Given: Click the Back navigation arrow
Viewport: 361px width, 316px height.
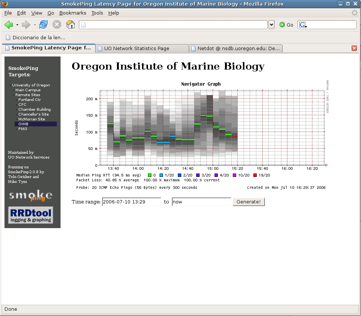Looking at the screenshot, I should (x=9, y=25).
